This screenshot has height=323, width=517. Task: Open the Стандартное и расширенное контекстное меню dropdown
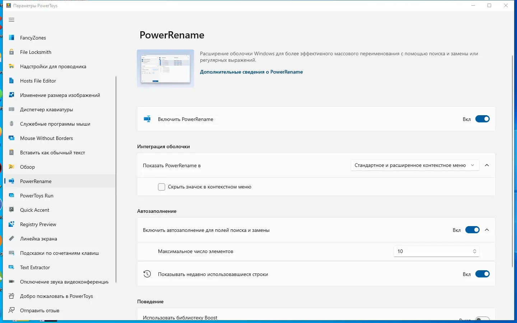pyautogui.click(x=415, y=165)
